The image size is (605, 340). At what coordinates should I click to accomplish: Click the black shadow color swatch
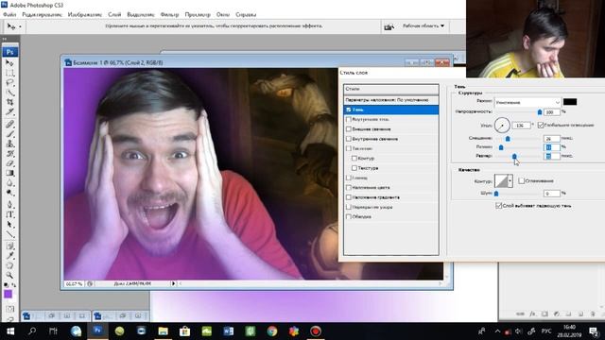(570, 102)
